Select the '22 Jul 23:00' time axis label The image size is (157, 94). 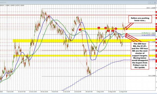point(78,92)
